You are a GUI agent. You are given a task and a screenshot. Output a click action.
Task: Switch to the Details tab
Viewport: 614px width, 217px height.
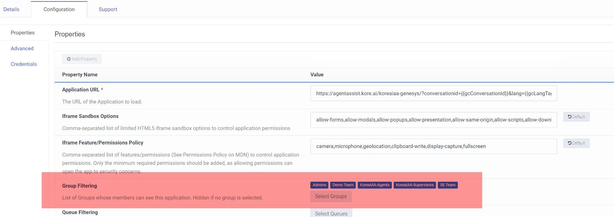click(11, 9)
